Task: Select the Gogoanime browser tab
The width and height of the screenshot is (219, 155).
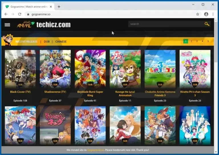Action: [x=28, y=7]
